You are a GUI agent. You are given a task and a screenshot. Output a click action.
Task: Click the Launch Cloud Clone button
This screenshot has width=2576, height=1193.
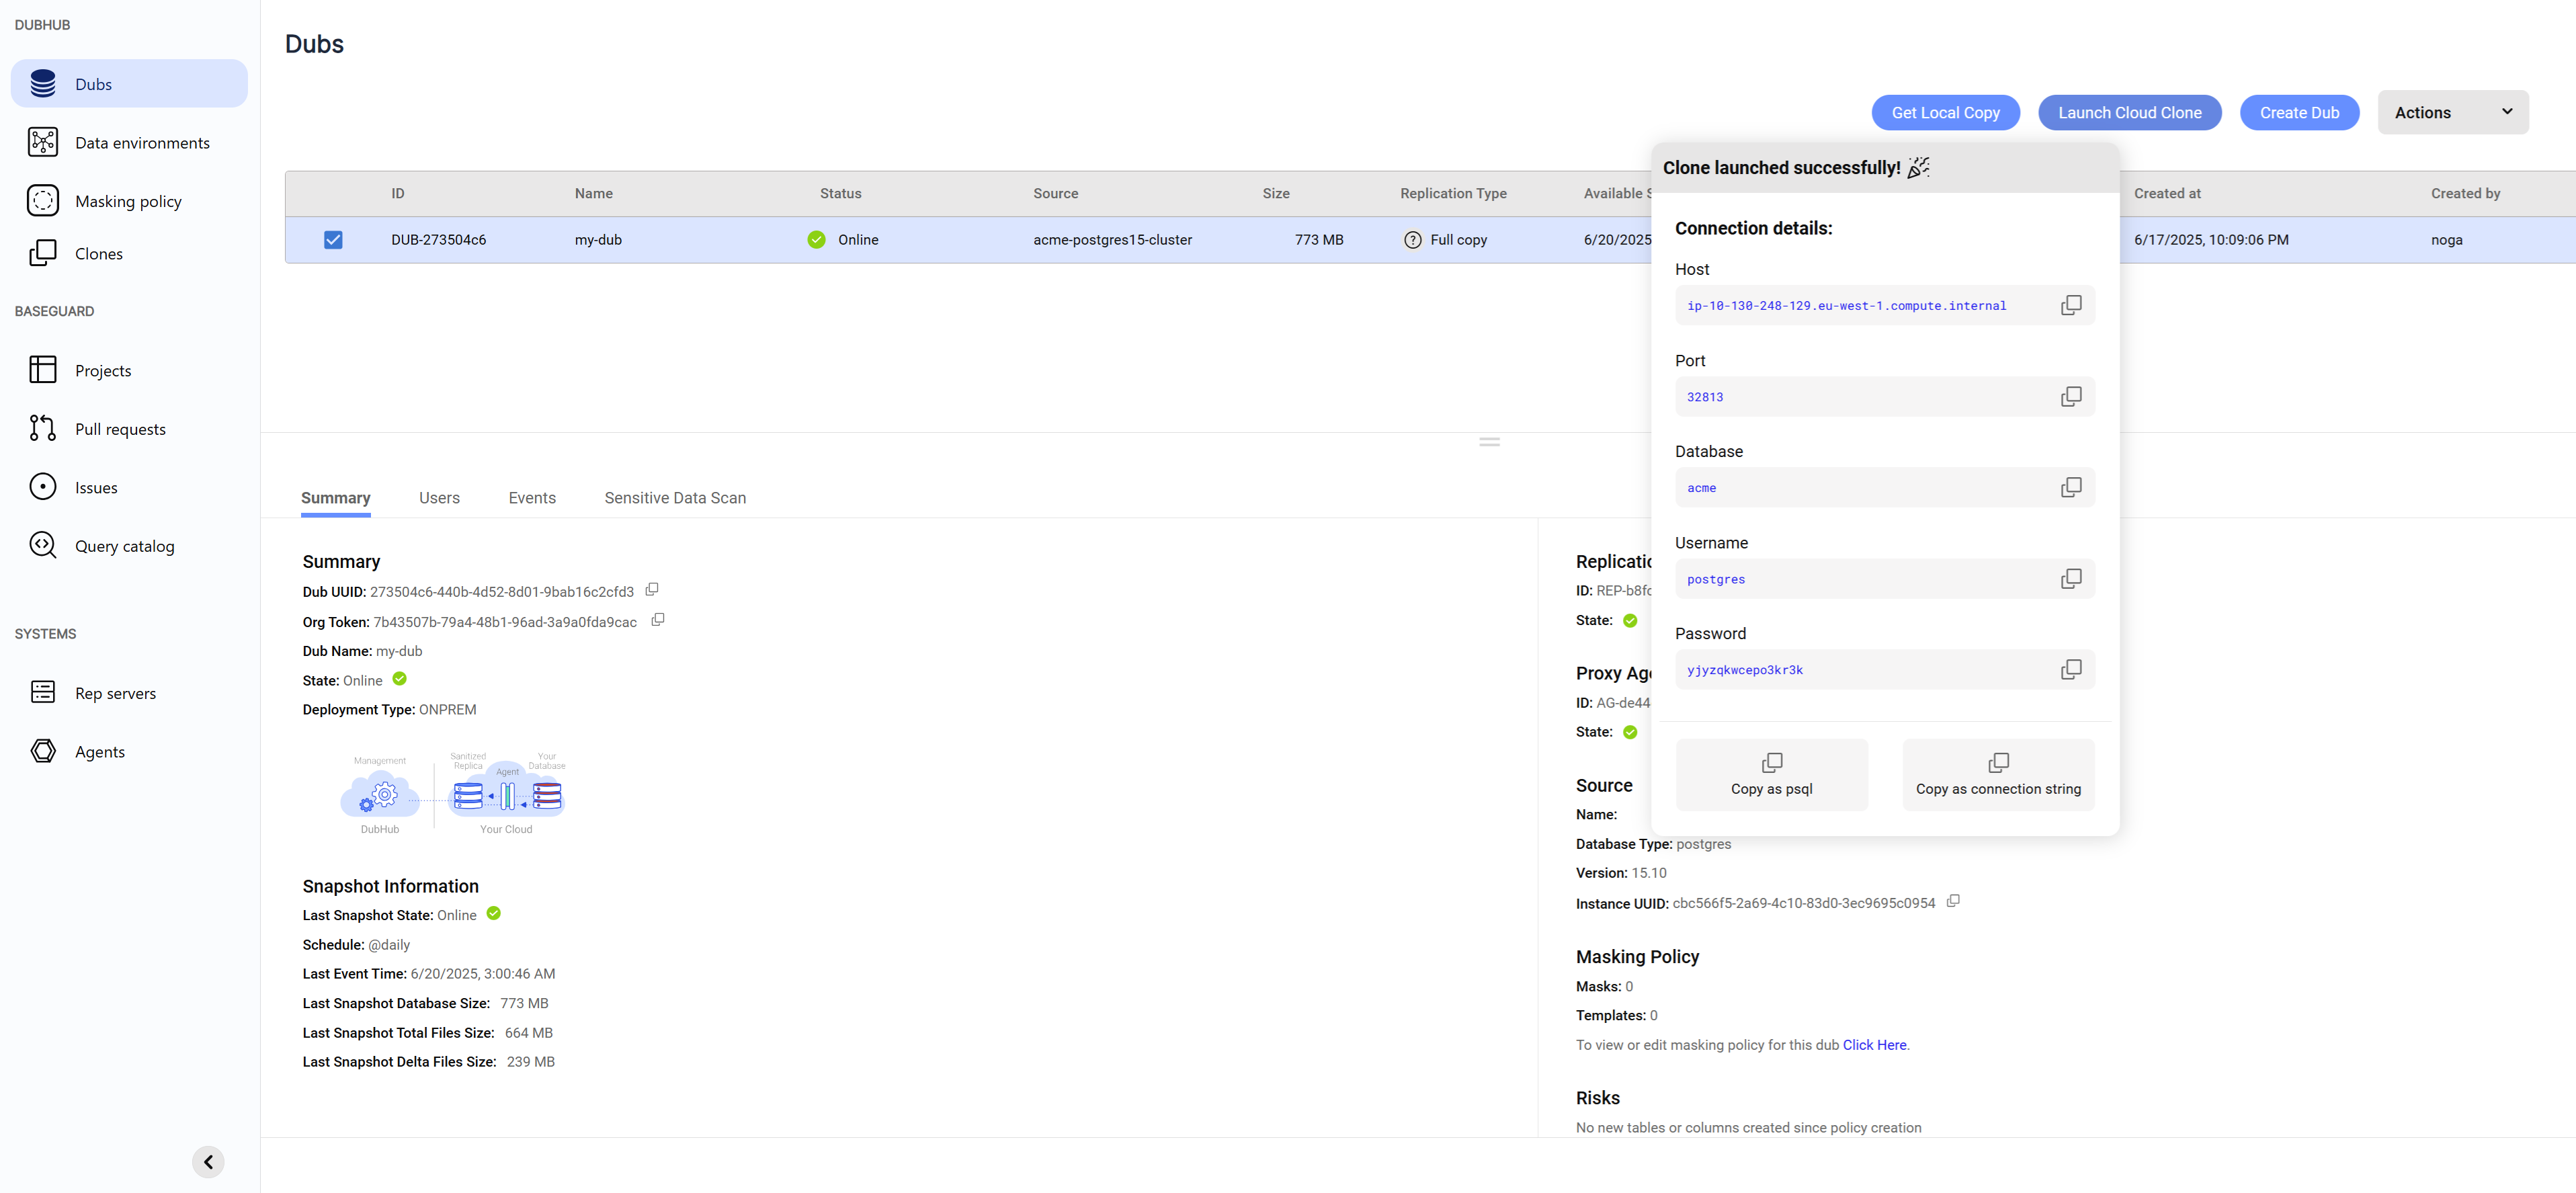[x=2129, y=113]
